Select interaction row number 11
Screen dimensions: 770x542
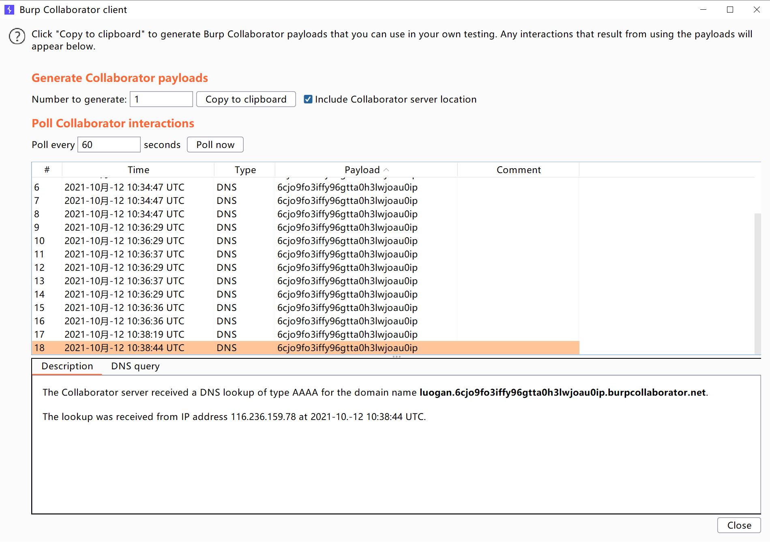tap(305, 254)
